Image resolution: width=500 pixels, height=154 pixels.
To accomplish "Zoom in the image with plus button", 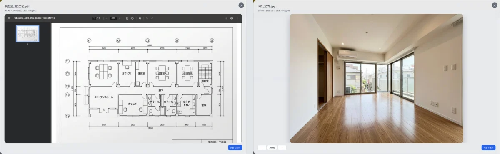I will coord(282,147).
